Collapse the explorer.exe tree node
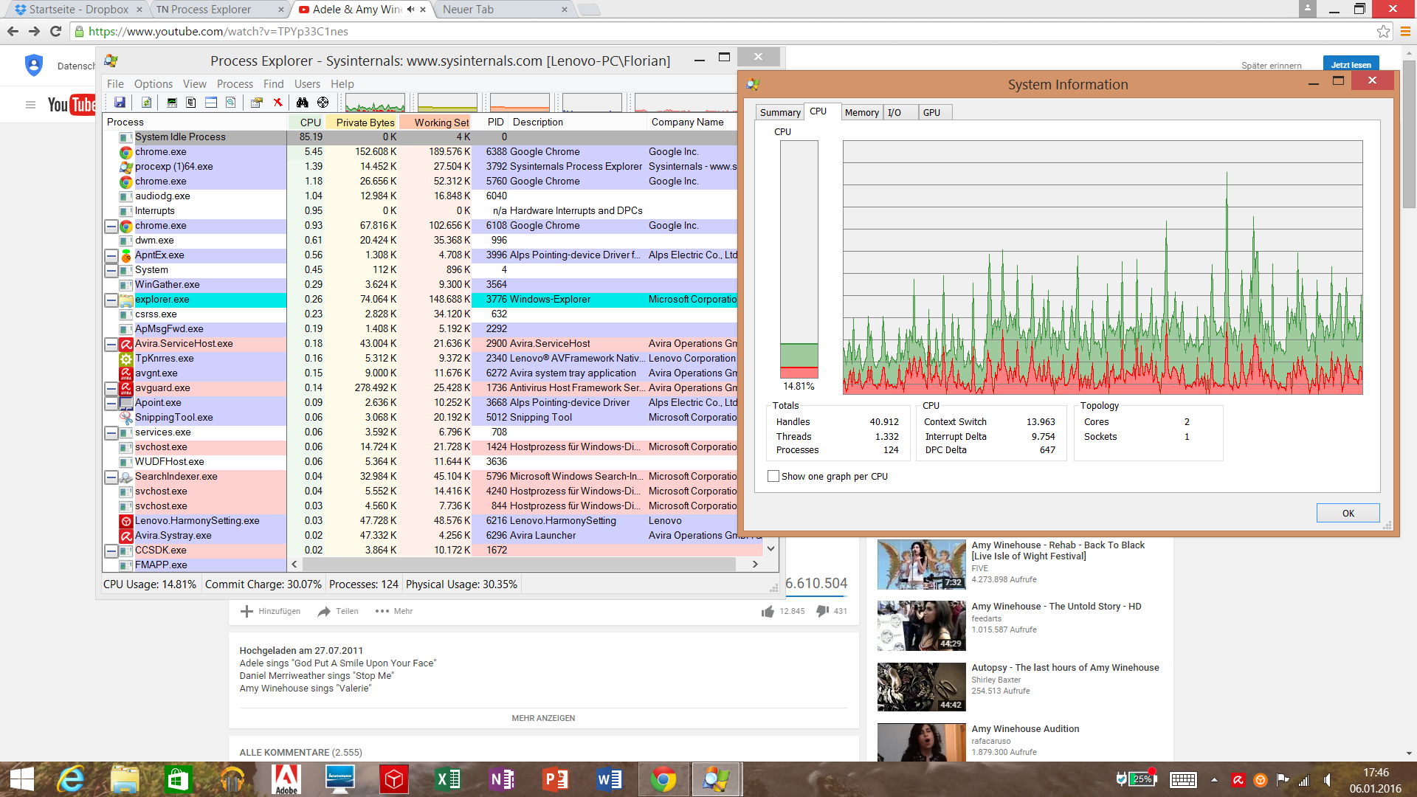The image size is (1417, 797). [111, 300]
